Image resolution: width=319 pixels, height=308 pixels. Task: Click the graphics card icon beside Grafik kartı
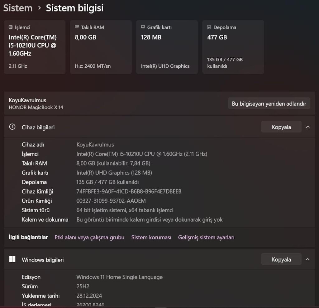pos(143,27)
